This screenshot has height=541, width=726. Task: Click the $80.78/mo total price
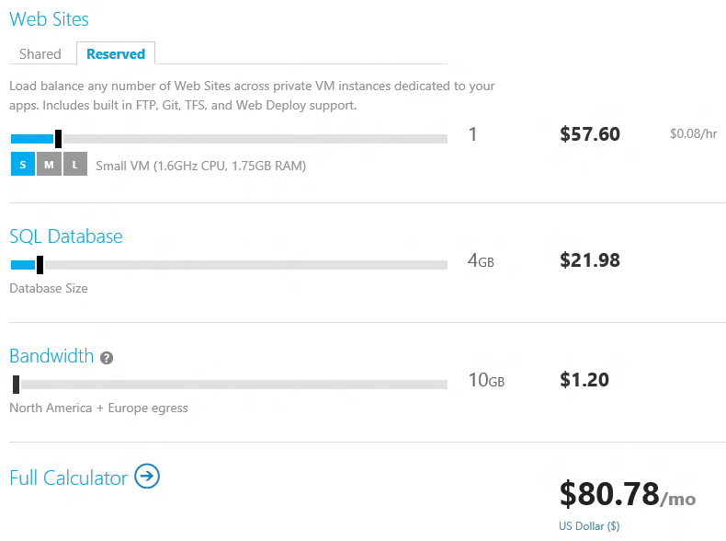(x=628, y=494)
